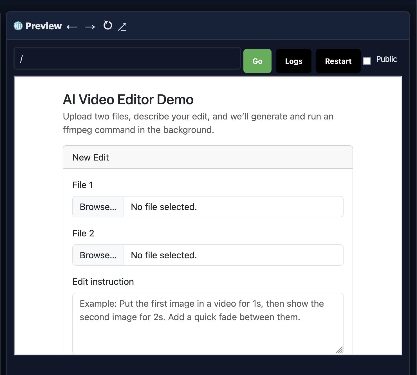The width and height of the screenshot is (417, 375).
Task: Reload the preview with the refresh icon
Action: (107, 26)
